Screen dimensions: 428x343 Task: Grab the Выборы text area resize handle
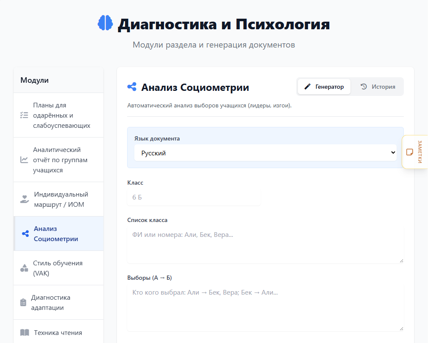(401, 329)
